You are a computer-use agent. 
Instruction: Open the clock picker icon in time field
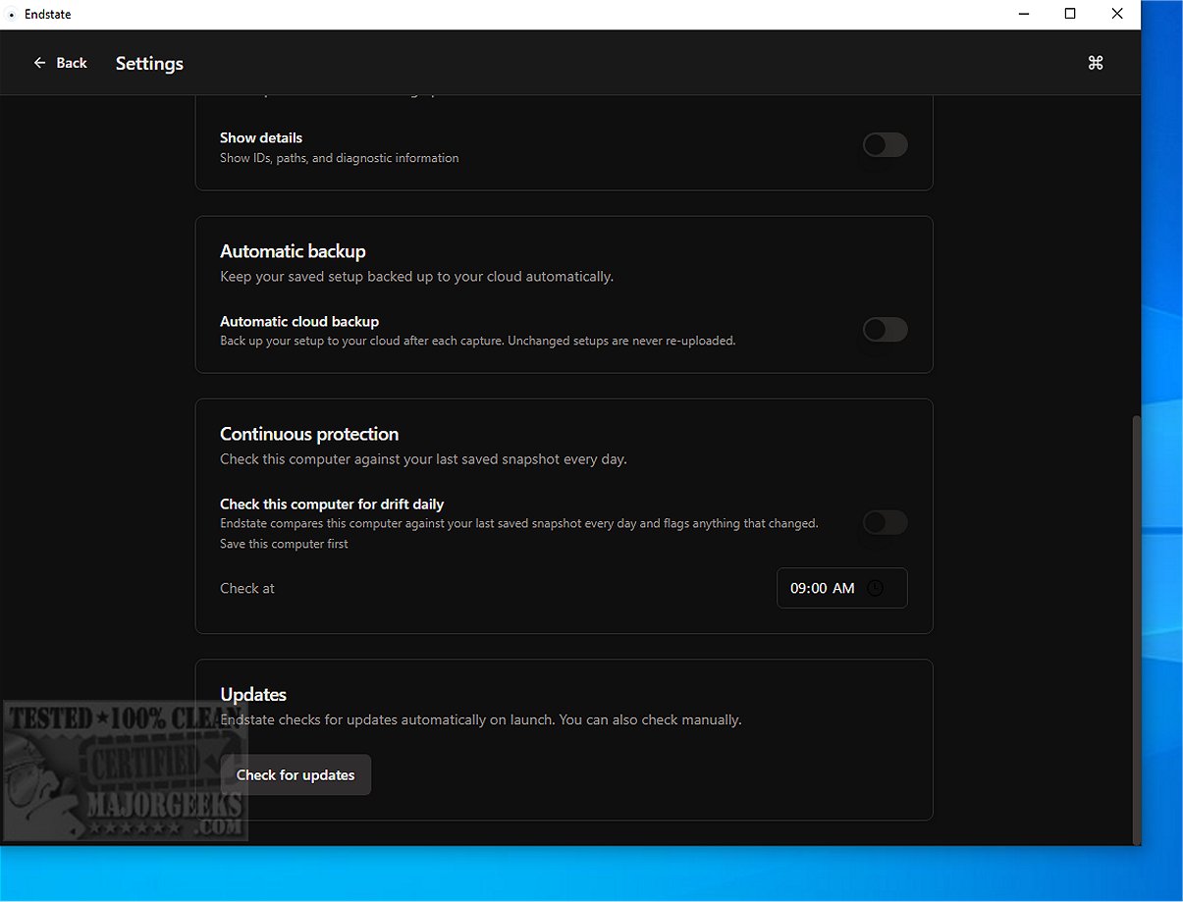(876, 588)
